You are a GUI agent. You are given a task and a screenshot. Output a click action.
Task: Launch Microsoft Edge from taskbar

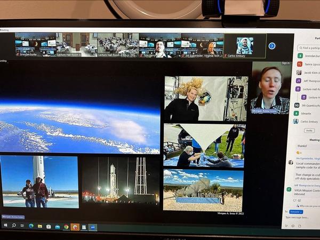(x=31, y=226)
